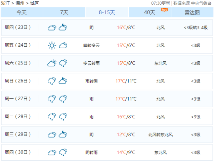
Task: Select the 周六（25日）date label
Action: click(x=18, y=63)
